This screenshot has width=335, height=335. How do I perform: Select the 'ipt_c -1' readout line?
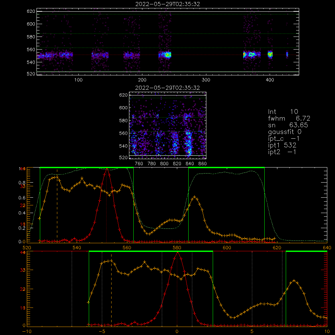click(284, 139)
